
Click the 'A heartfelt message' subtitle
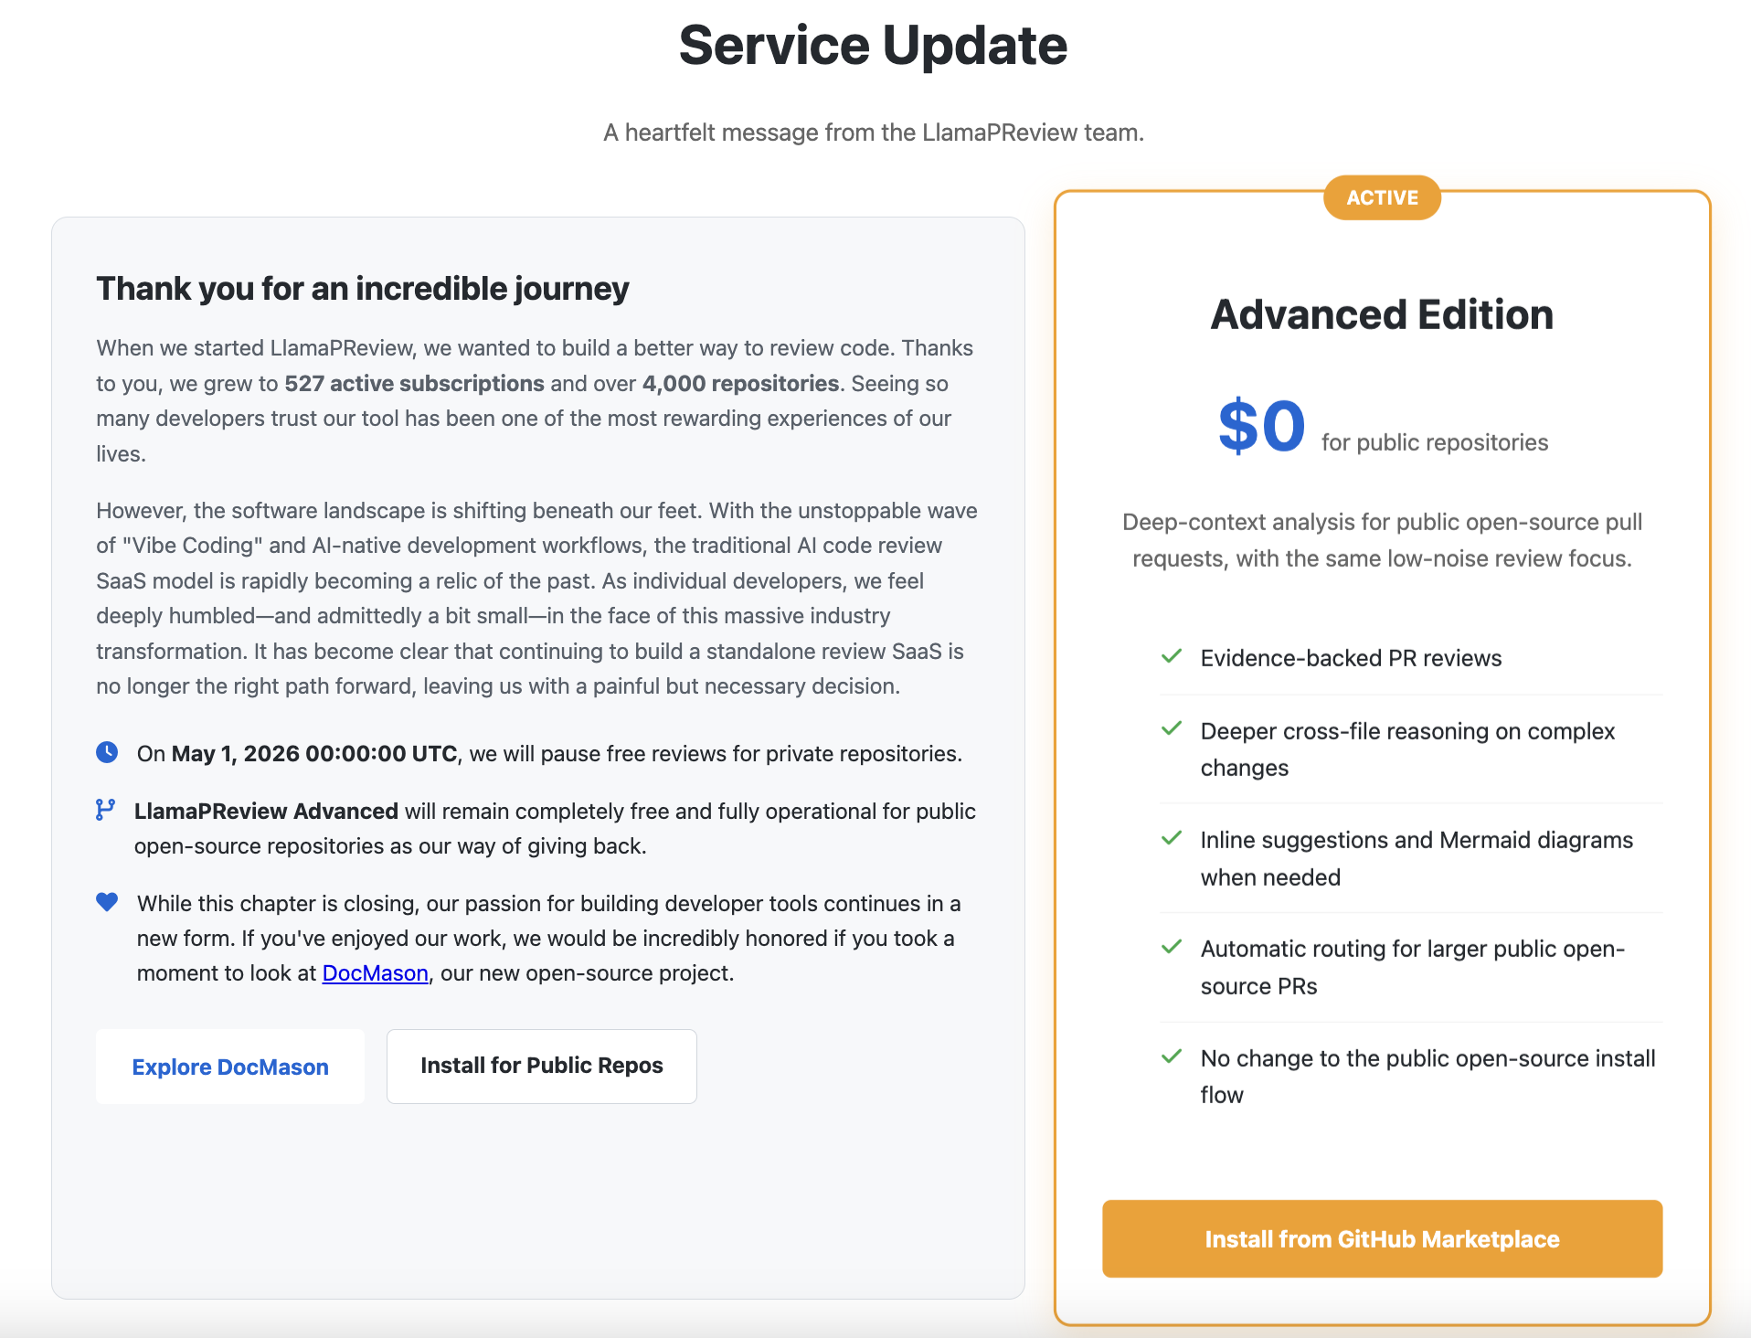point(873,133)
